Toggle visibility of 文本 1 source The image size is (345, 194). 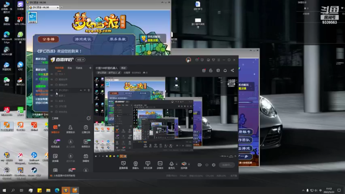[52, 74]
